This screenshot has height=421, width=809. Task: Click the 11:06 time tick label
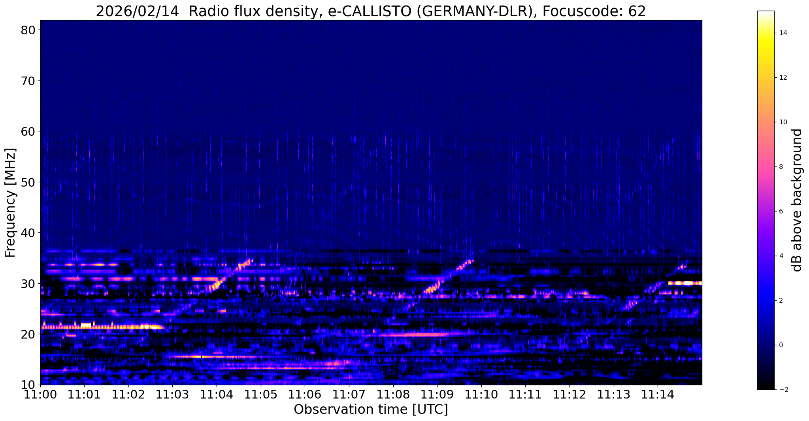pyautogui.click(x=305, y=394)
